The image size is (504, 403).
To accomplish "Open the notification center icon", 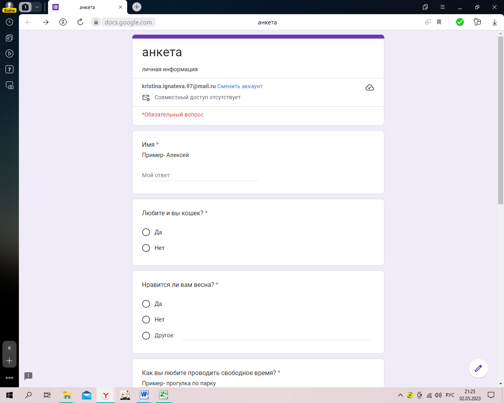I will 491,395.
